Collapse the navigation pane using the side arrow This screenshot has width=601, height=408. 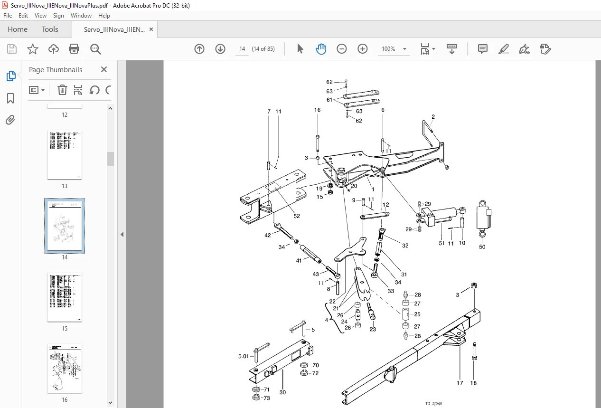[122, 234]
